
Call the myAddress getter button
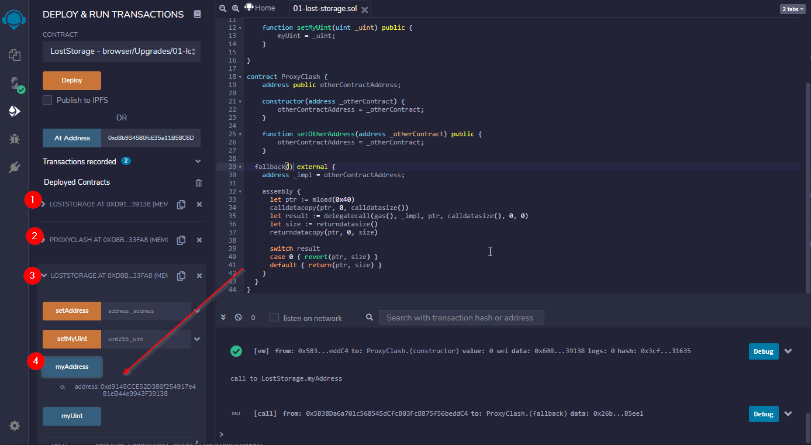tap(72, 367)
